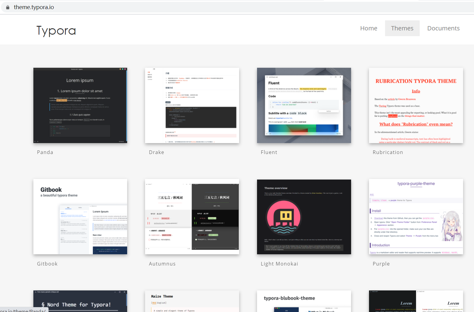The width and height of the screenshot is (474, 312).
Task: Click the Fluent title text
Action: coord(269,152)
